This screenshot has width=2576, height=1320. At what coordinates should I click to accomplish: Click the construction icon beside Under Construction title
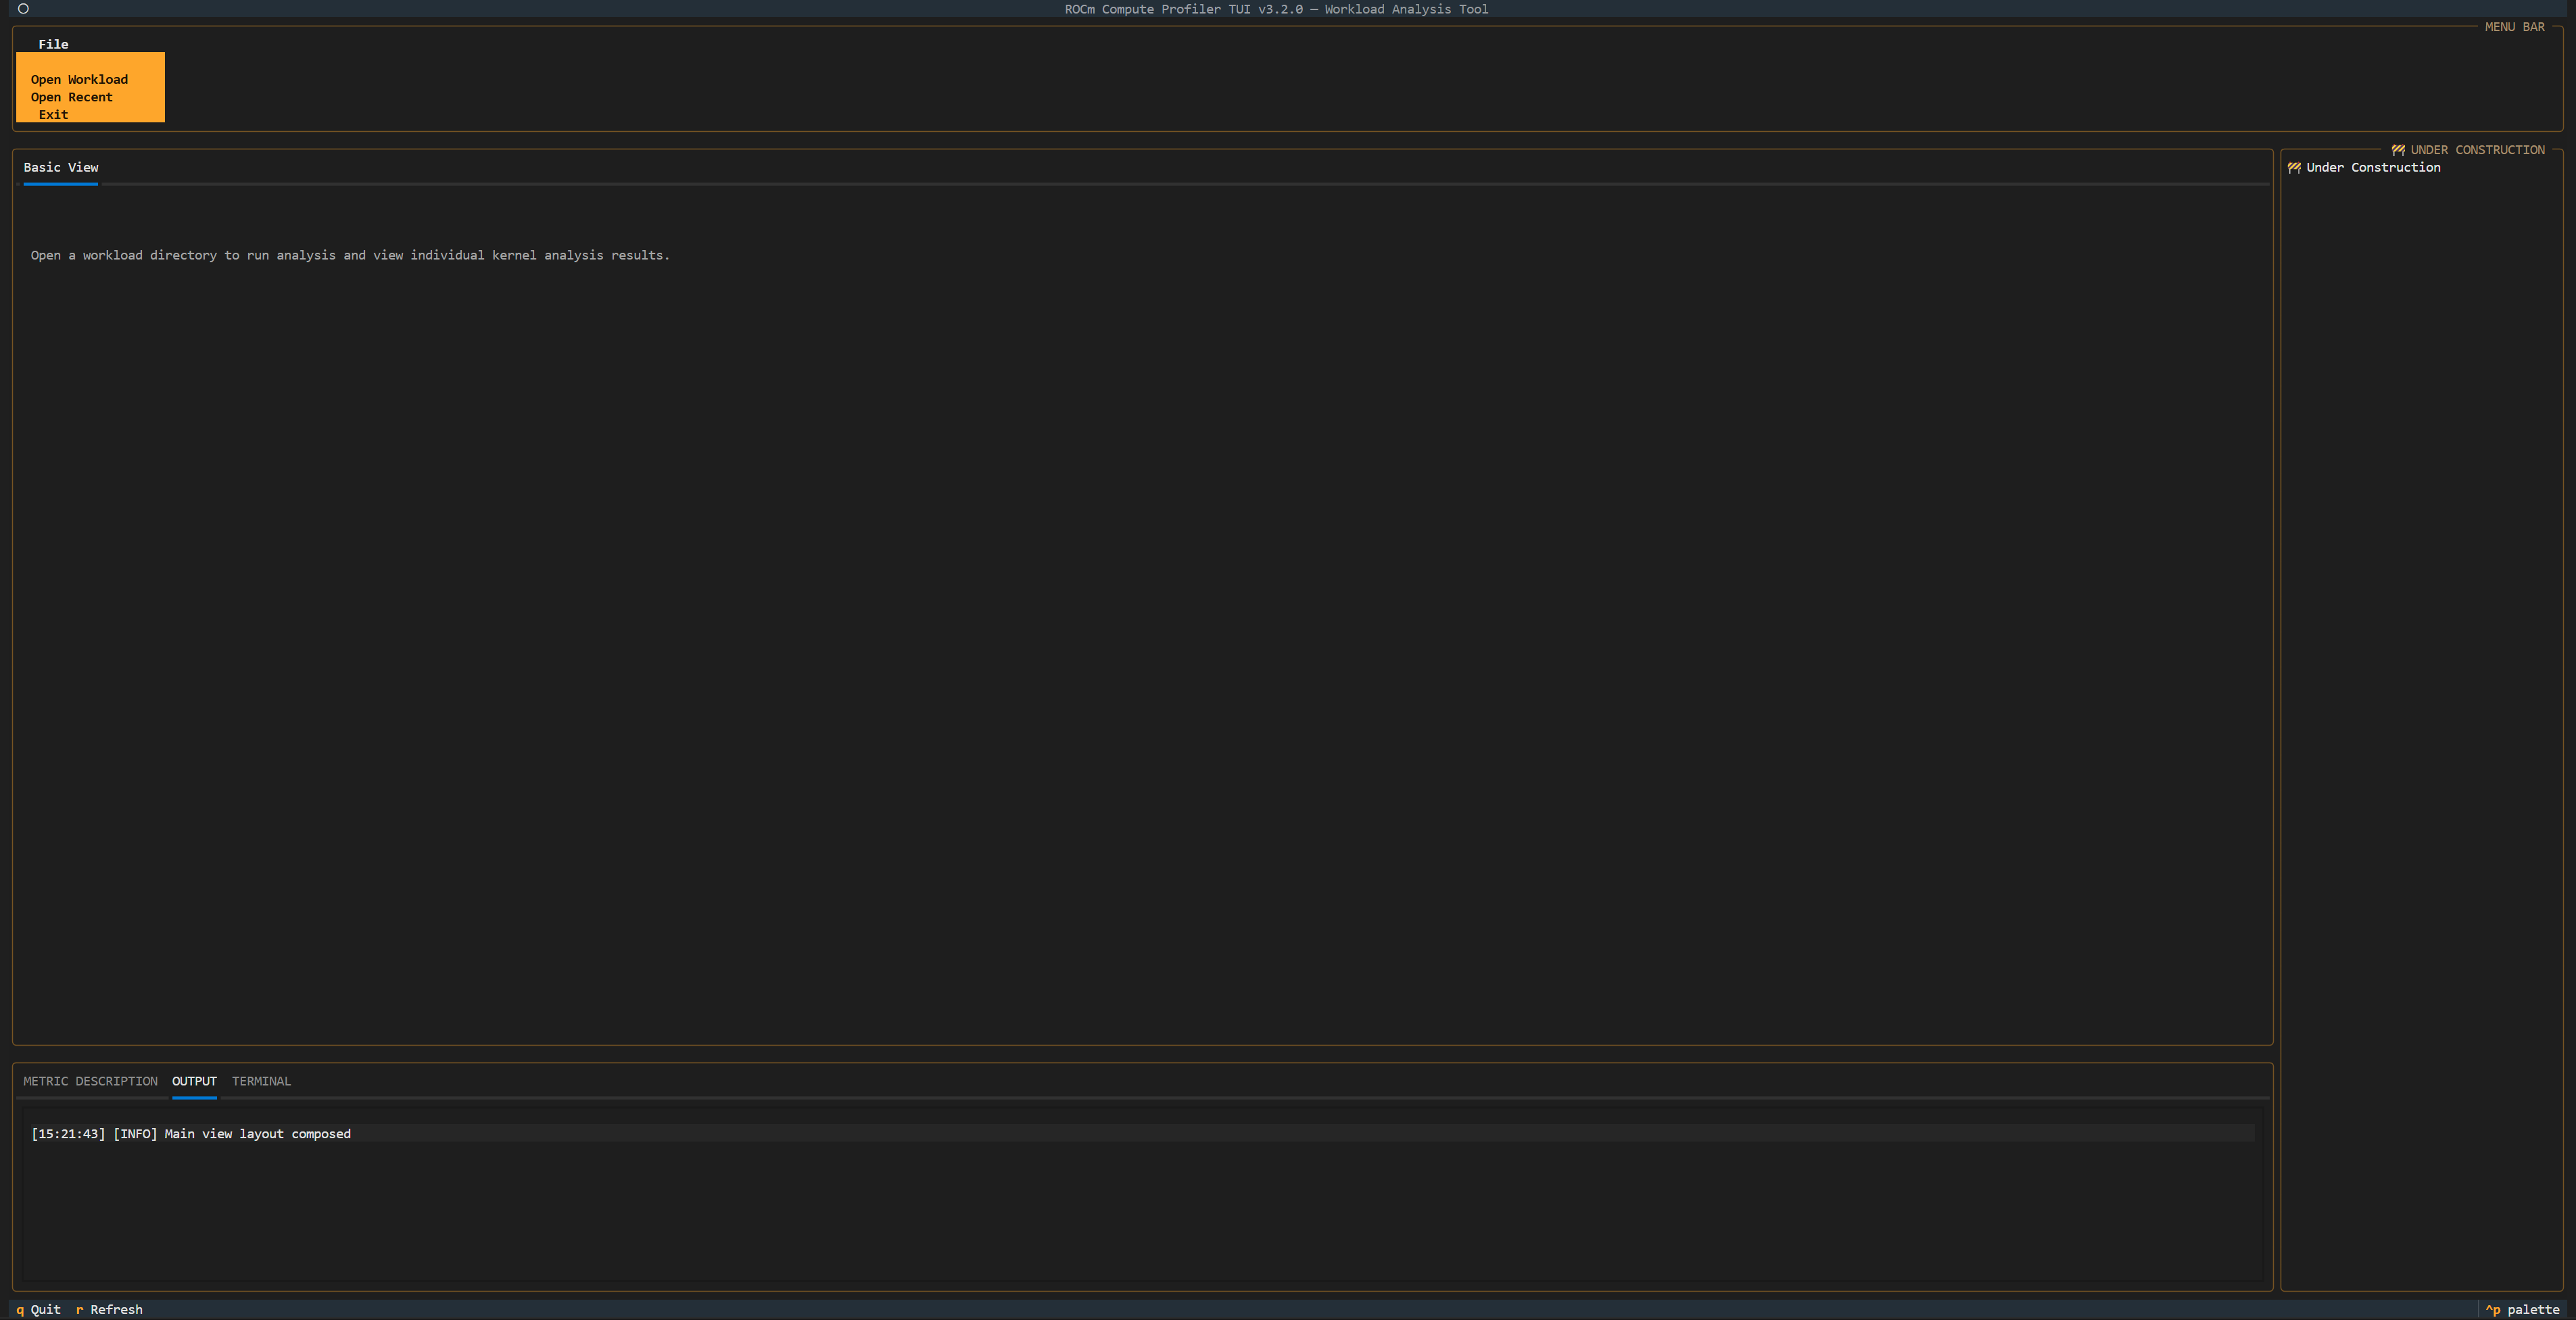point(2295,167)
